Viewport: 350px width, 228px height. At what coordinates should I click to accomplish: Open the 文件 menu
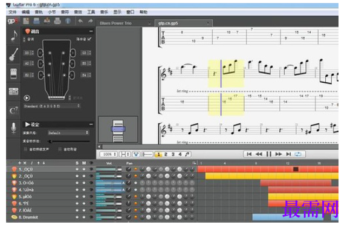12,12
